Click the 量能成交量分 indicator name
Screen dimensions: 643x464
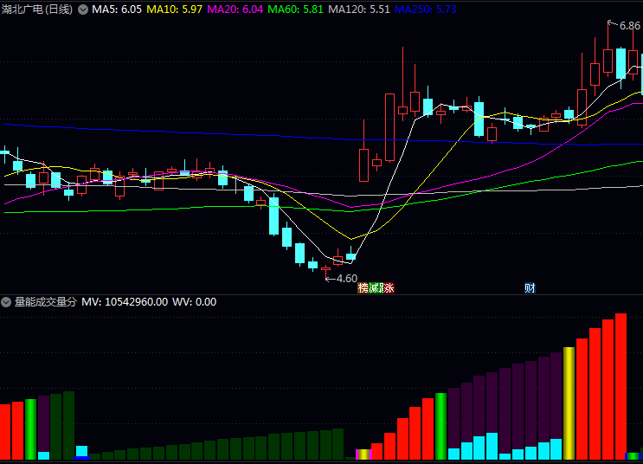pos(45,302)
